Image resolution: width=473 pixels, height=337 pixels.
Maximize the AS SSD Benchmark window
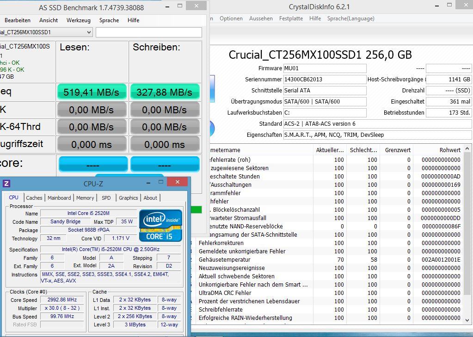[180, 6]
